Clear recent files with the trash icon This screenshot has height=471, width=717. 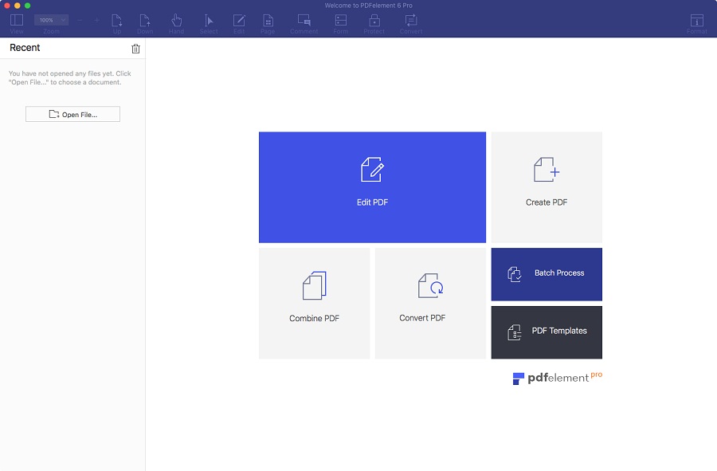coord(135,48)
